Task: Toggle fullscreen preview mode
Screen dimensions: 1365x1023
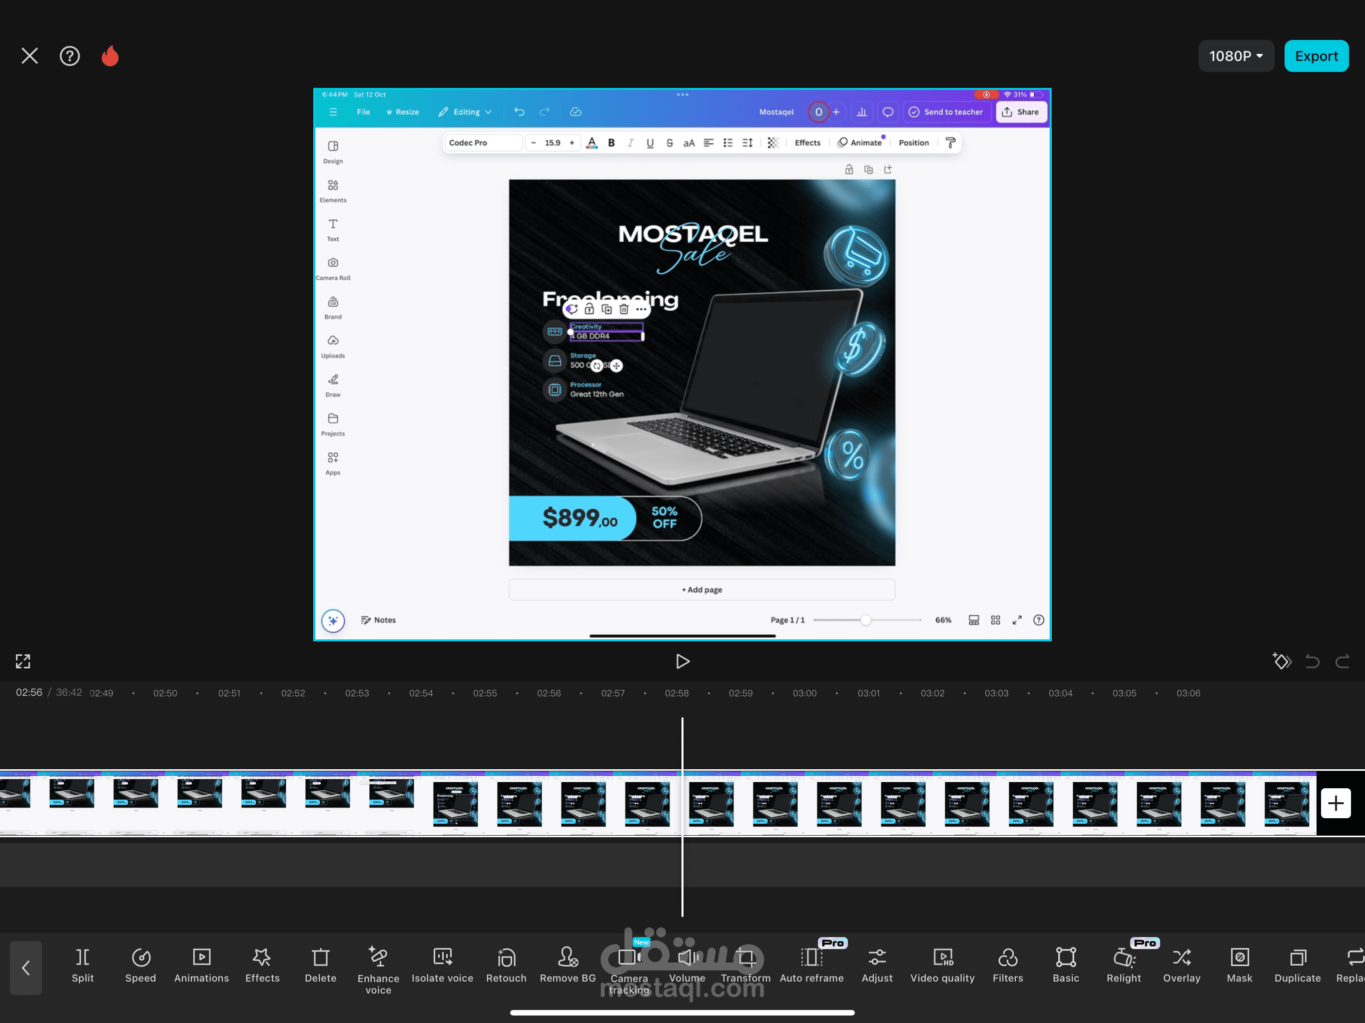Action: (23, 661)
